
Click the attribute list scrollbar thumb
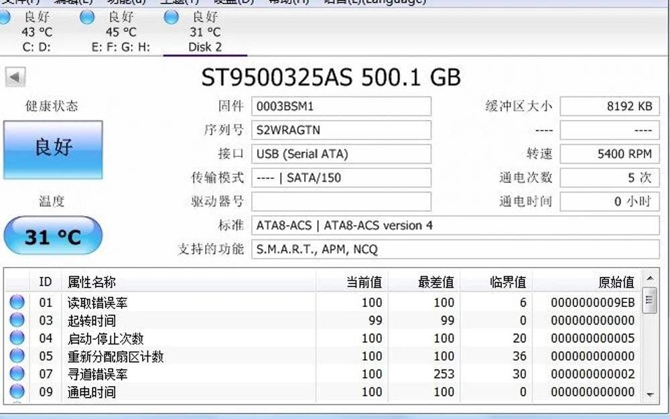[x=650, y=300]
